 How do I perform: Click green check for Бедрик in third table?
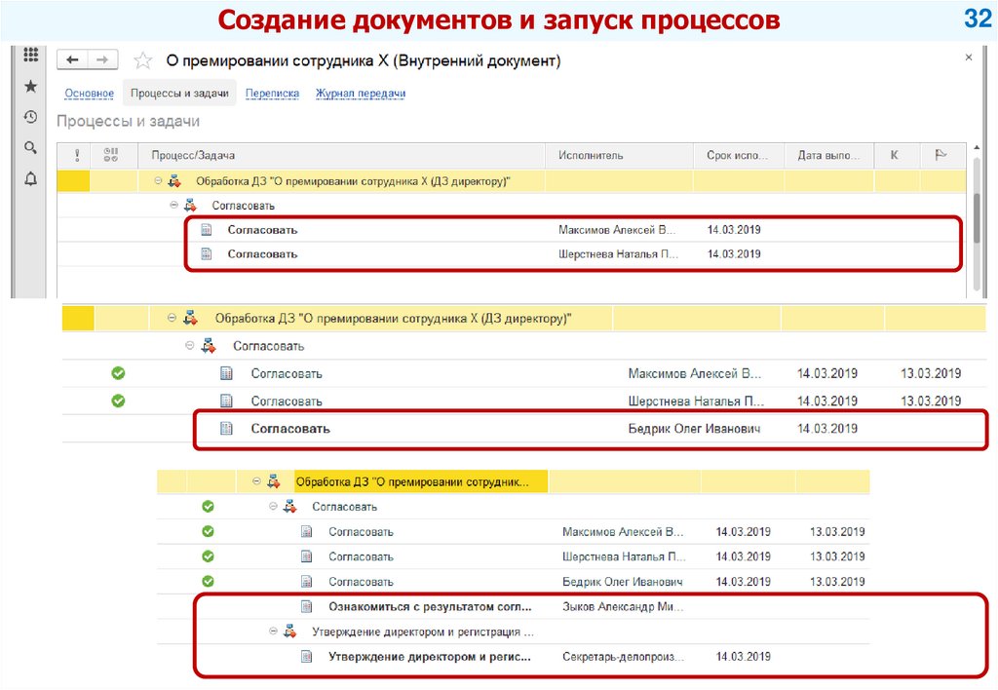click(x=208, y=581)
